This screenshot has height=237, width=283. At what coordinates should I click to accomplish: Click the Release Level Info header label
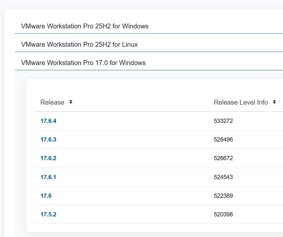point(241,102)
